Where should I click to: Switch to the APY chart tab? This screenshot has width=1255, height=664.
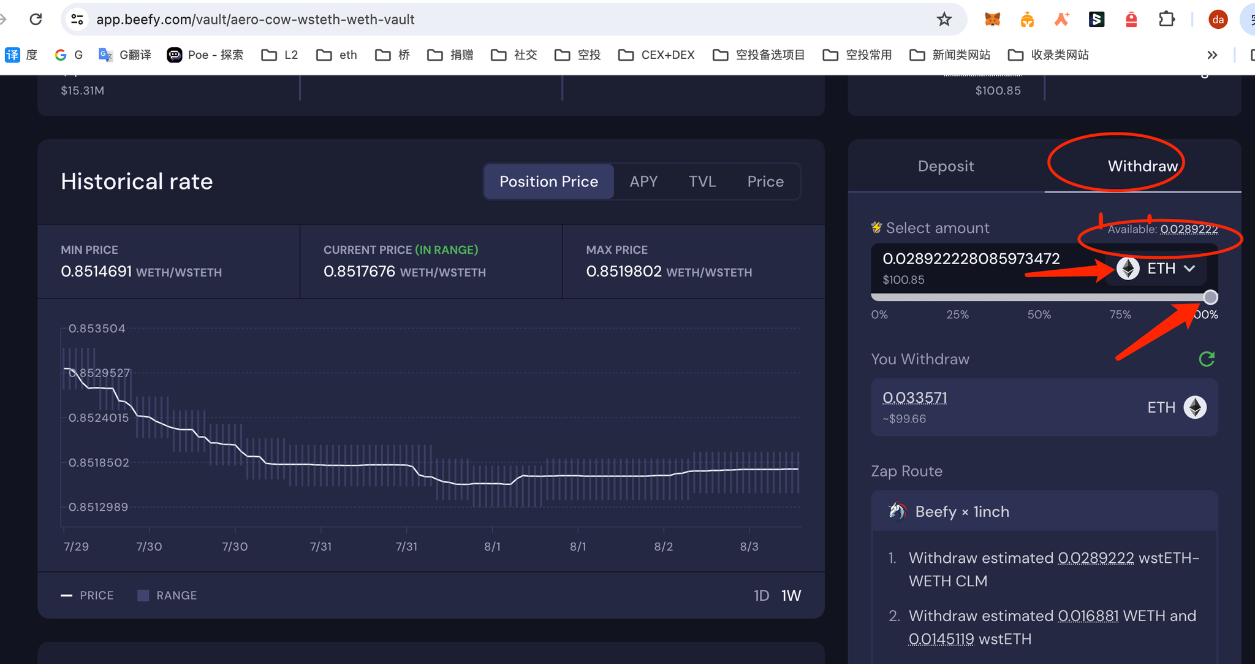[643, 181]
